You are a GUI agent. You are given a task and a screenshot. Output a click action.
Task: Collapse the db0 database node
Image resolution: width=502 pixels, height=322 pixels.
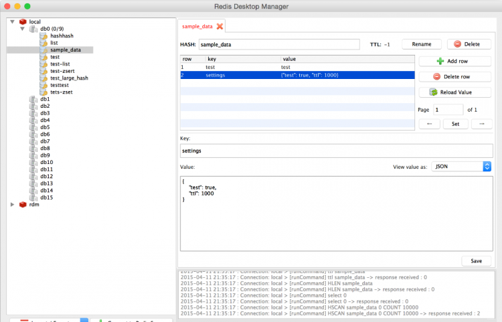tap(22, 29)
